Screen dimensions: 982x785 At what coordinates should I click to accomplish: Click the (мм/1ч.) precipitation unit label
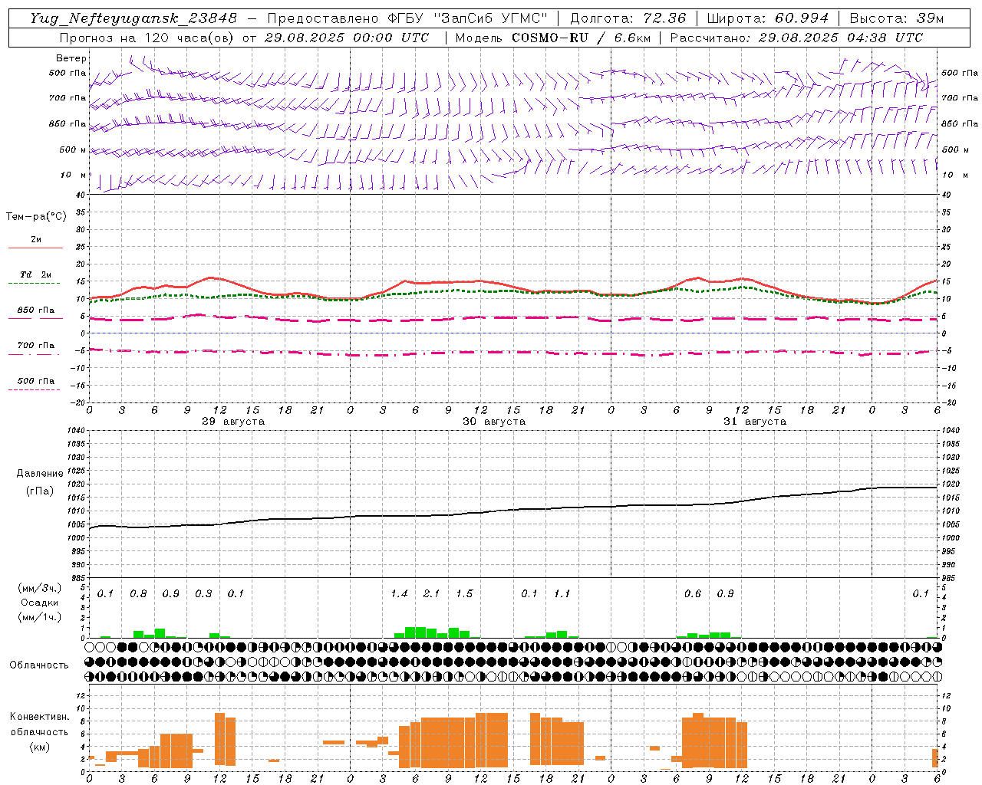tap(40, 617)
